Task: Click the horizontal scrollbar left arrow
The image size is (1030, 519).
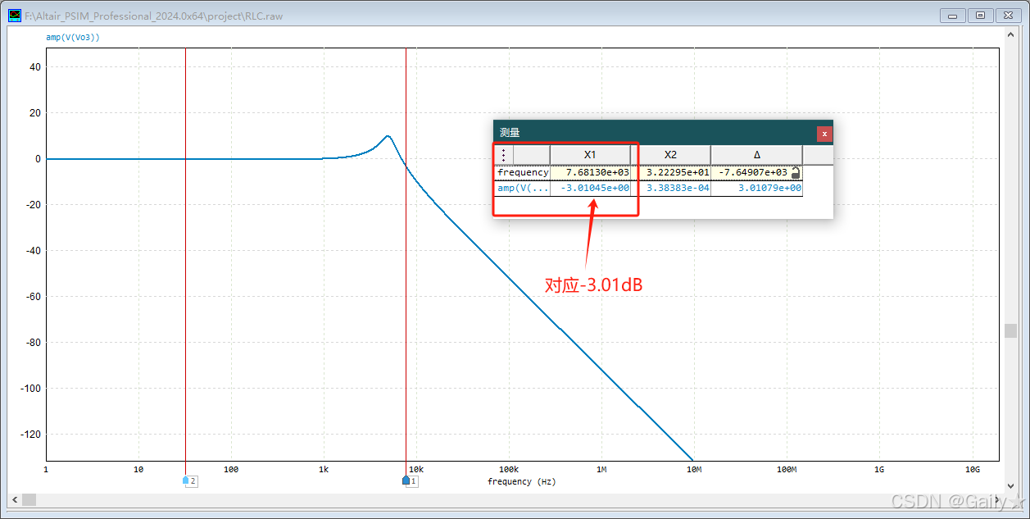Action: pyautogui.click(x=15, y=499)
